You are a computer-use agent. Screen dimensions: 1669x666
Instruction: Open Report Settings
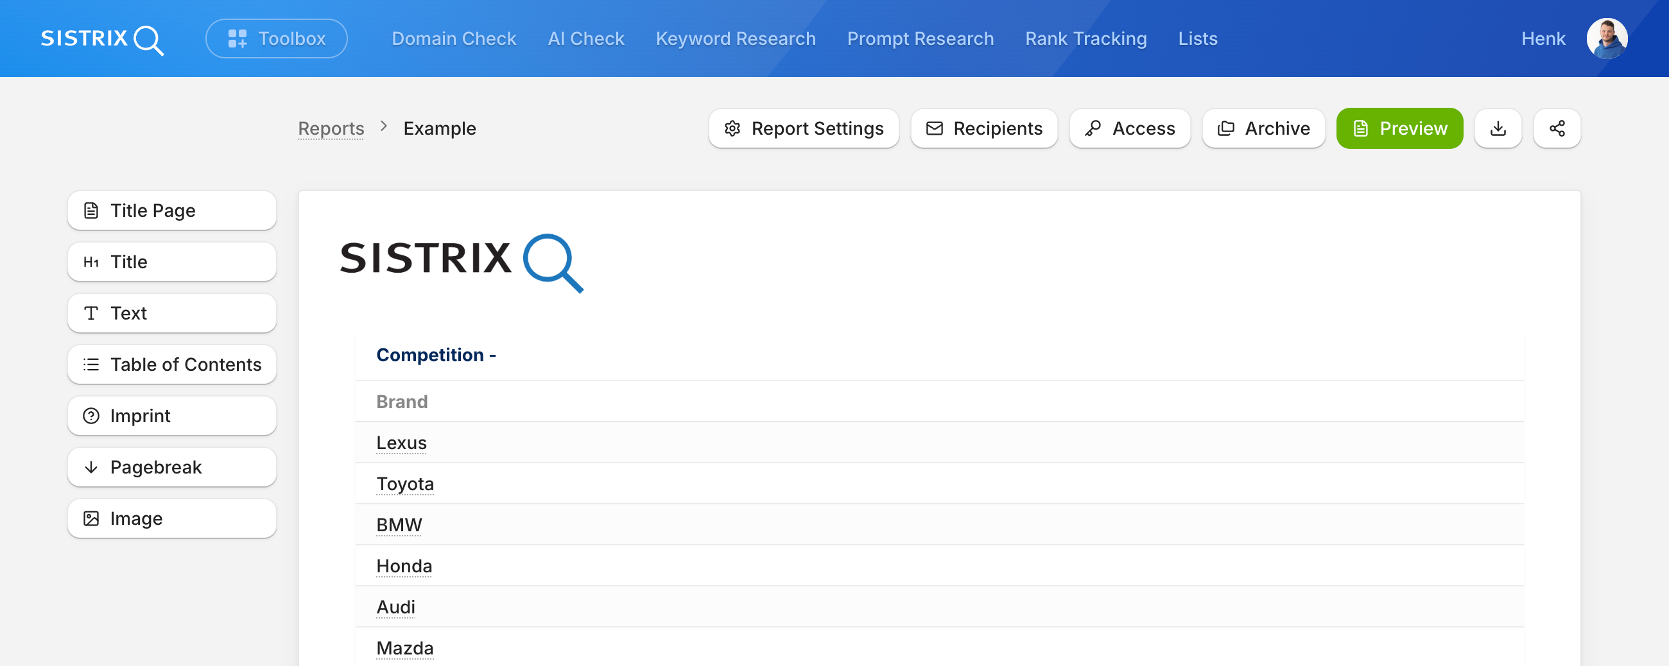(804, 128)
